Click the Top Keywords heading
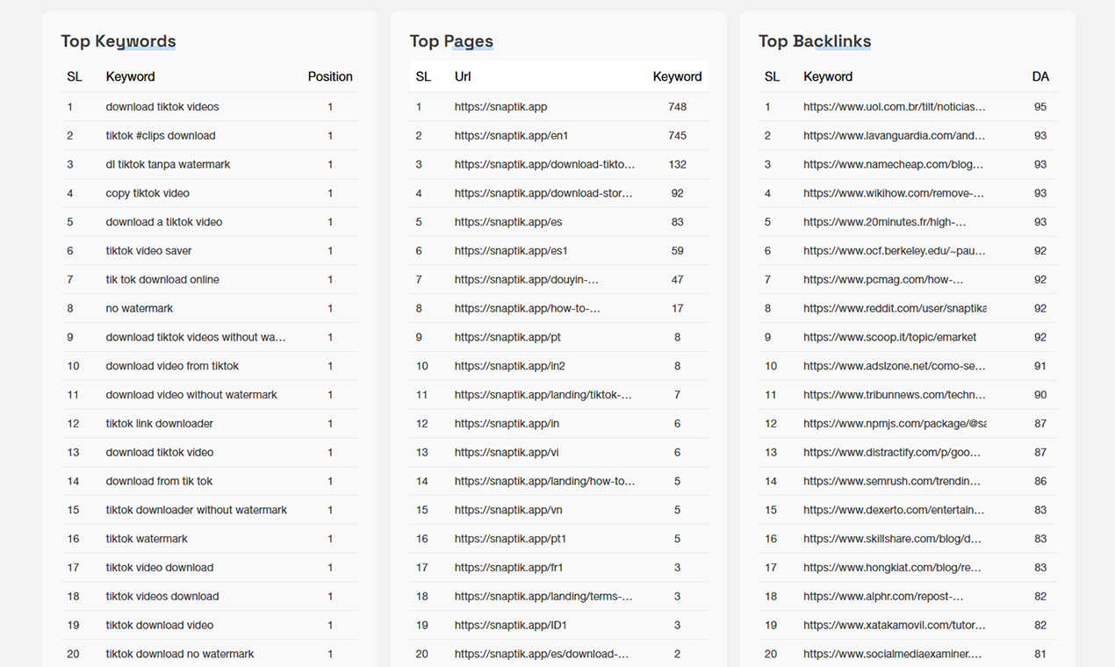This screenshot has width=1115, height=667. pyautogui.click(x=119, y=41)
